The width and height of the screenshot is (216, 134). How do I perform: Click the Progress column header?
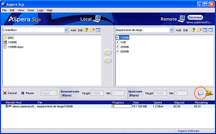(x=118, y=102)
